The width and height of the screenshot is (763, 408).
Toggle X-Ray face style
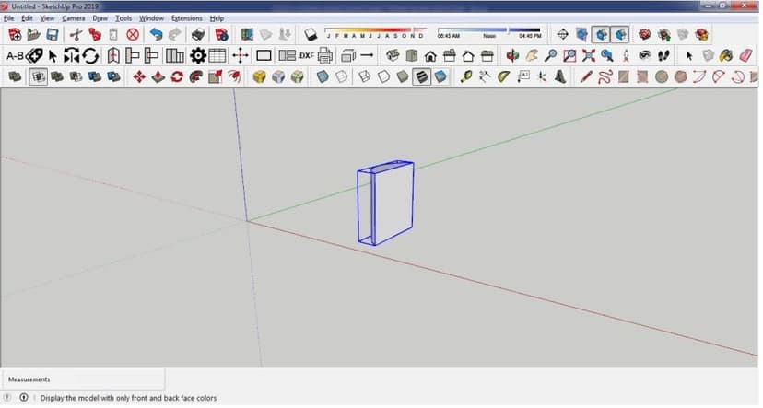[x=323, y=76]
